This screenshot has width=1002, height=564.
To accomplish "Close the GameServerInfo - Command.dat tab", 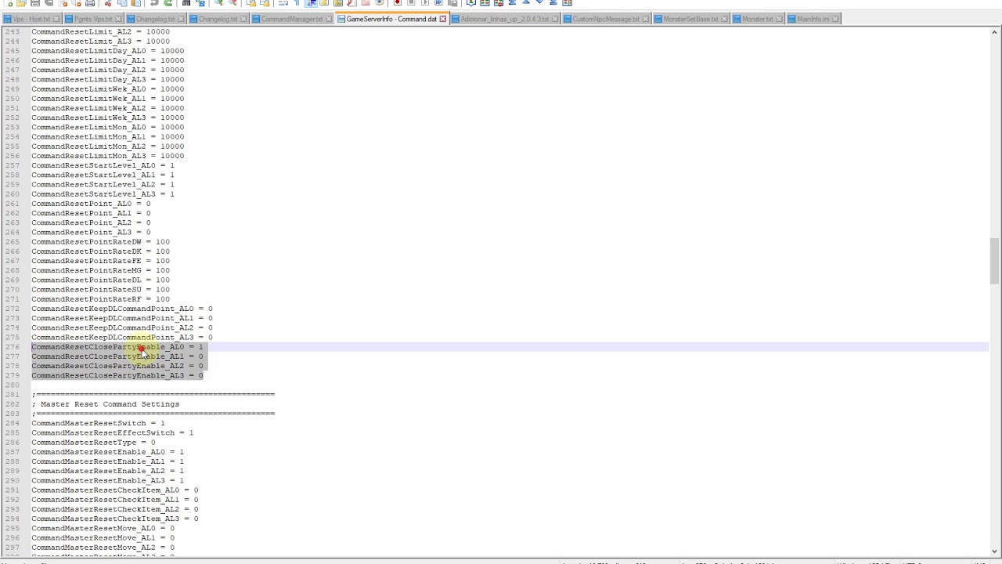I will pos(442,19).
